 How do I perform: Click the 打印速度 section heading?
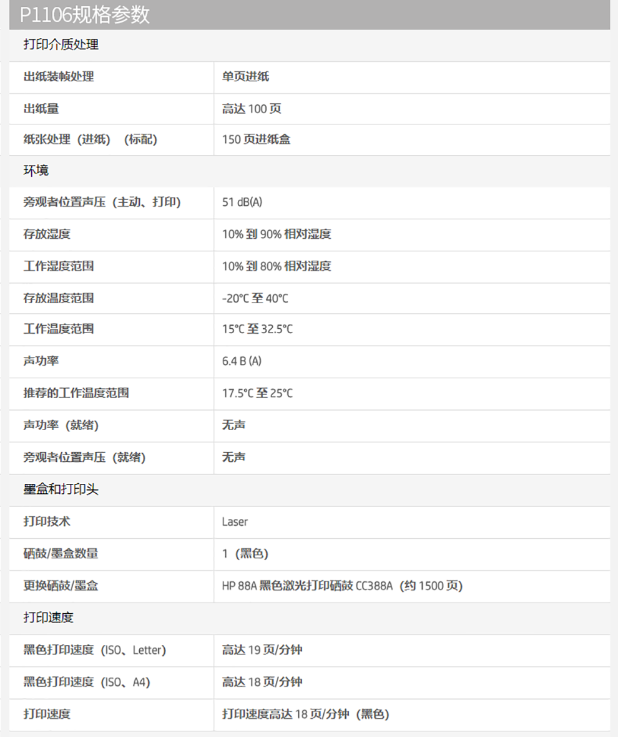(48, 618)
